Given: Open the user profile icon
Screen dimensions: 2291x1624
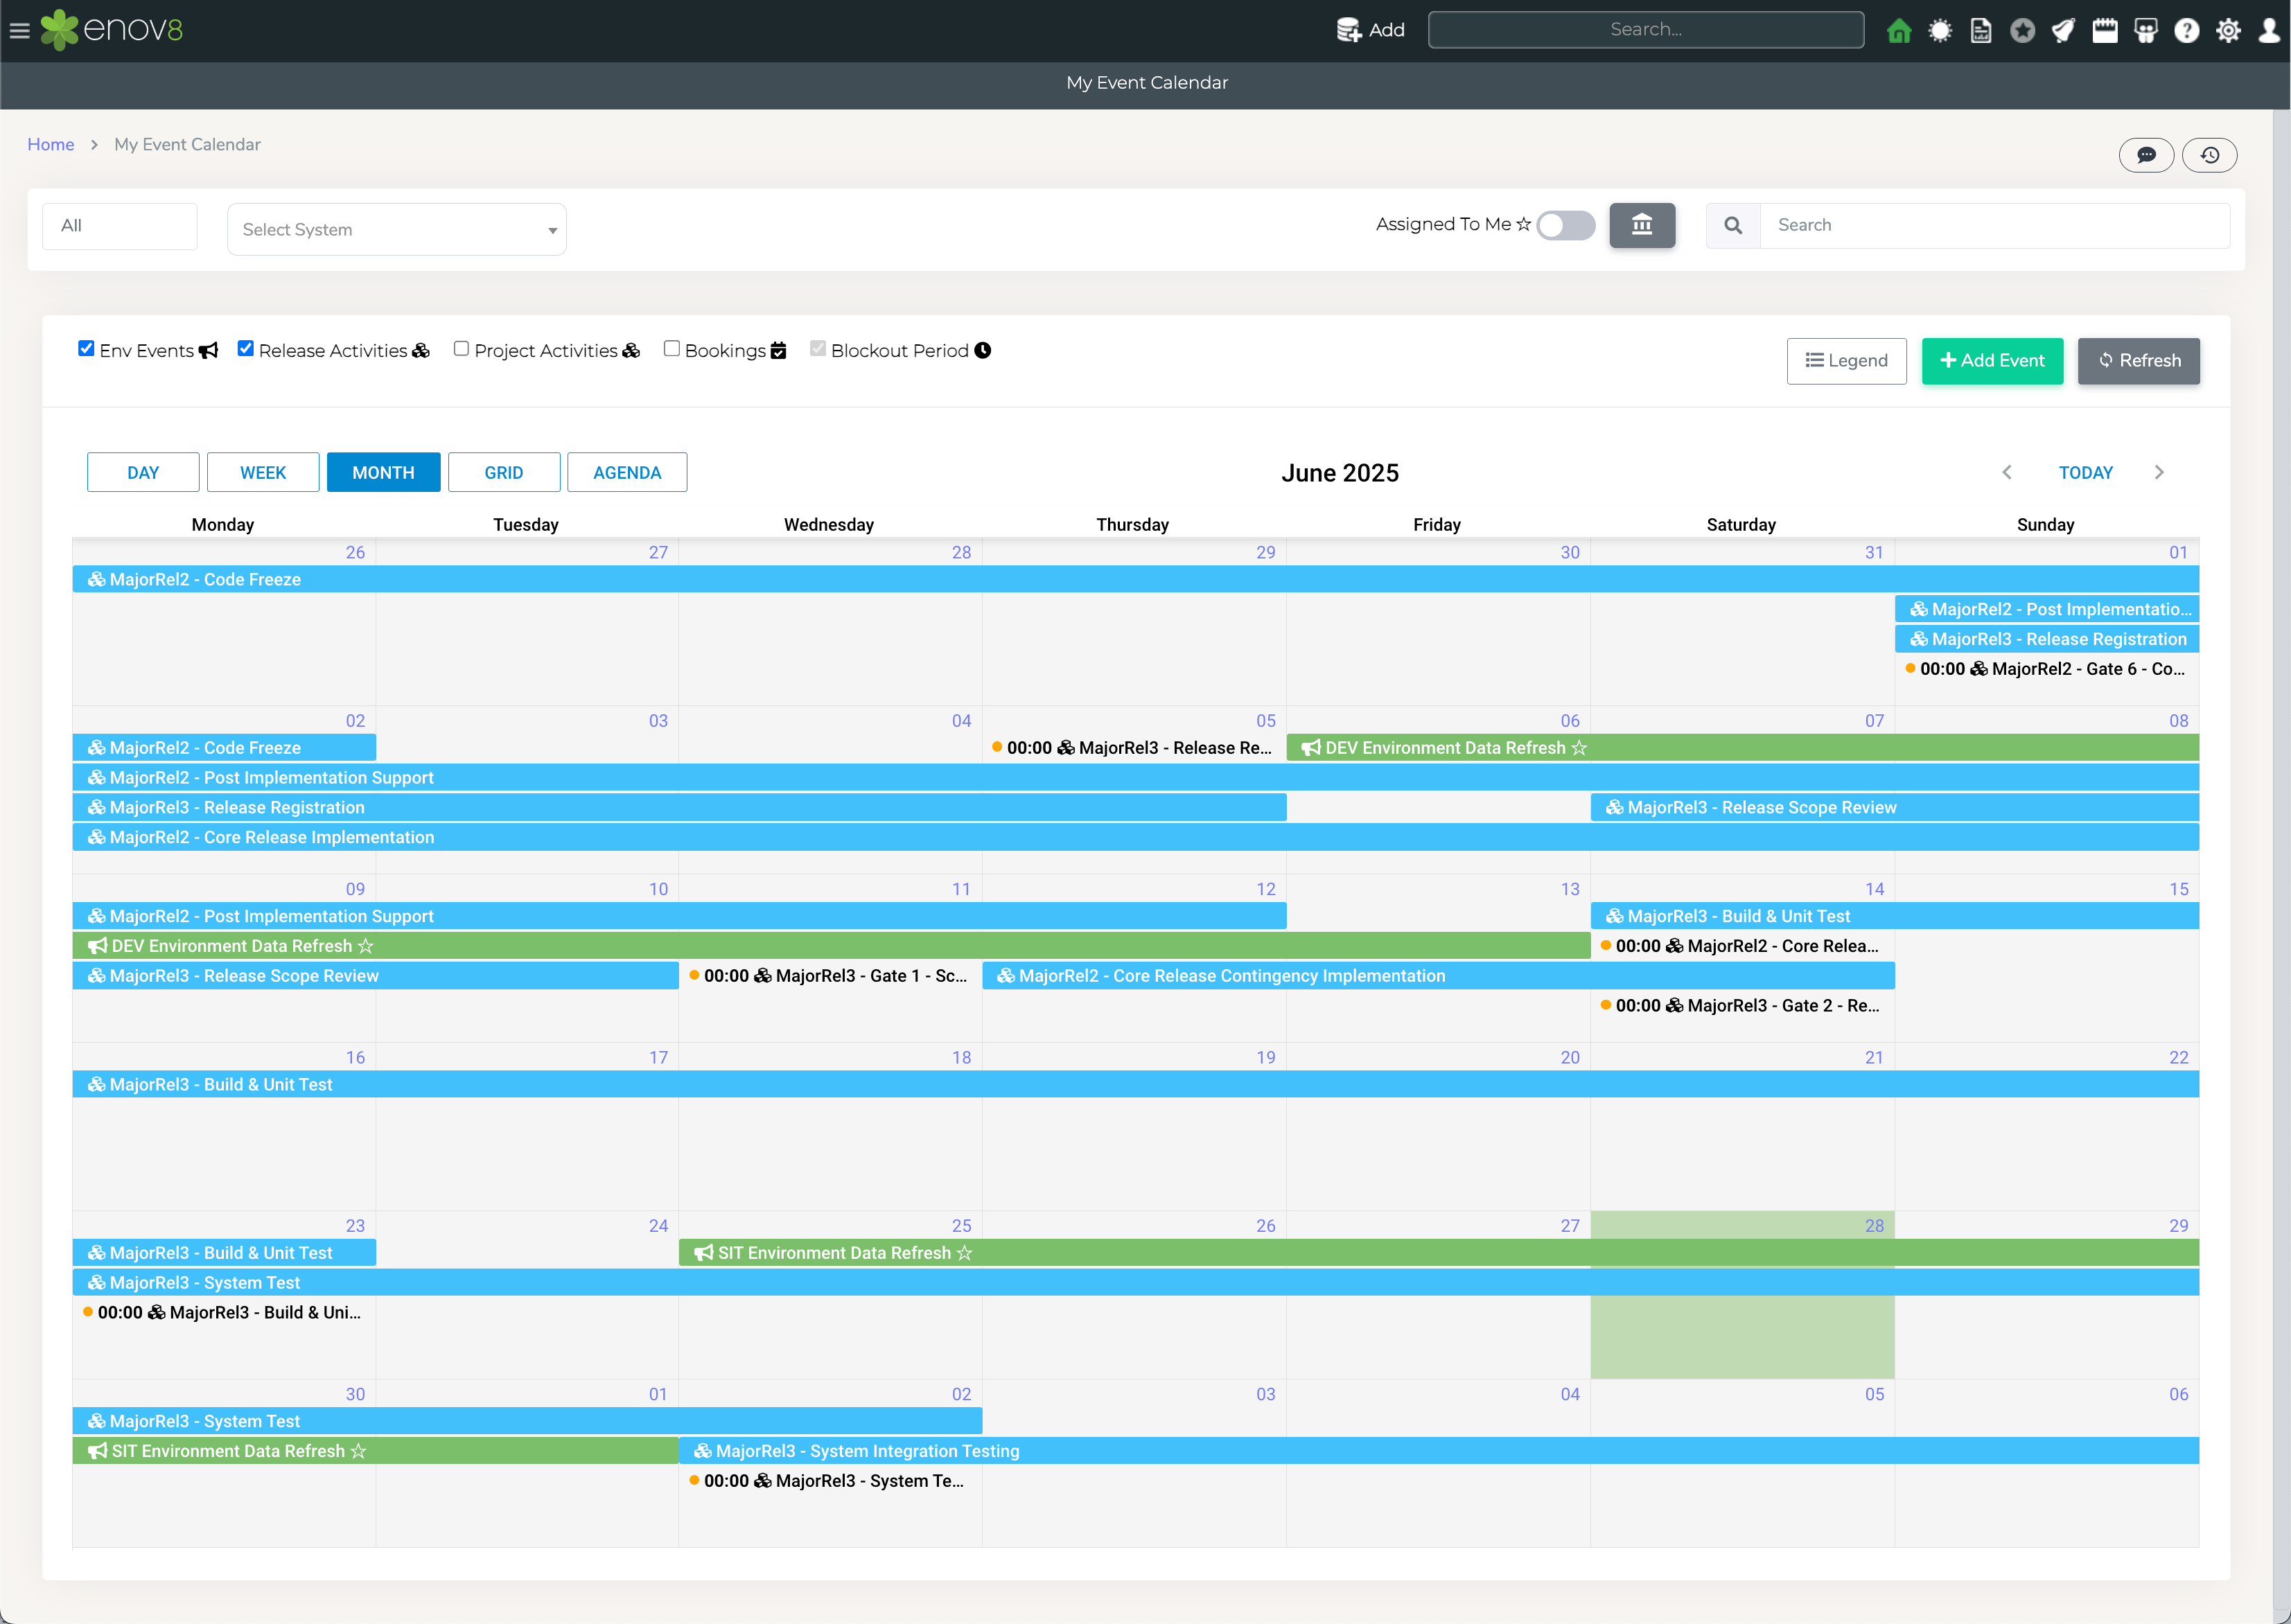Looking at the screenshot, I should click(2268, 31).
